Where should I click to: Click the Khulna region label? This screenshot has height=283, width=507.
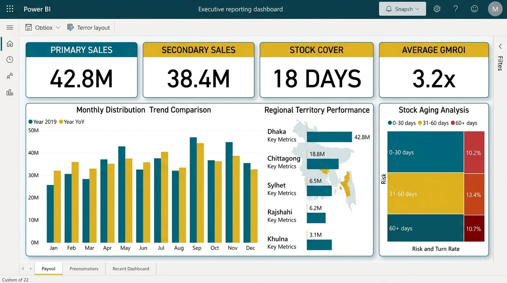point(277,239)
